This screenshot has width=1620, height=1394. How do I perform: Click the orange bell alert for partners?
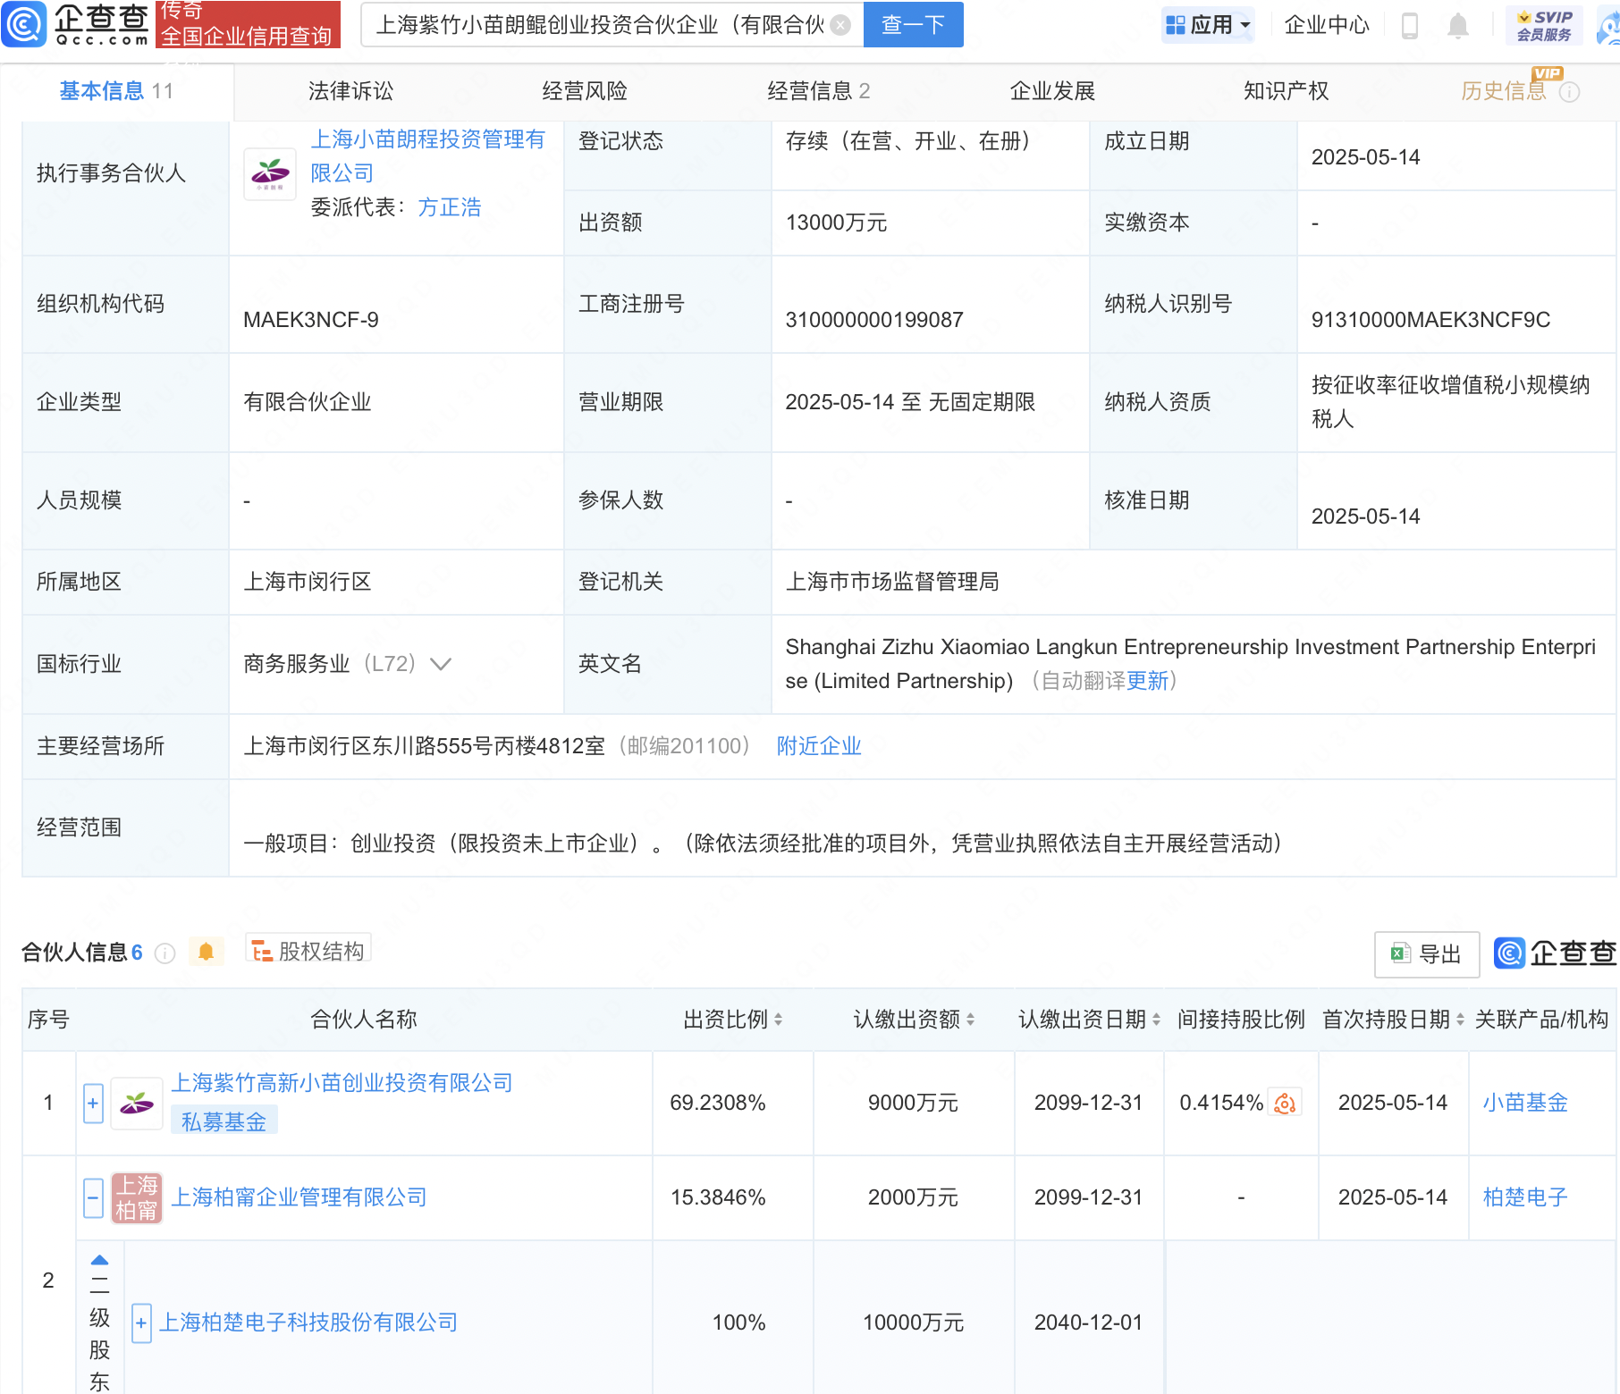click(207, 952)
